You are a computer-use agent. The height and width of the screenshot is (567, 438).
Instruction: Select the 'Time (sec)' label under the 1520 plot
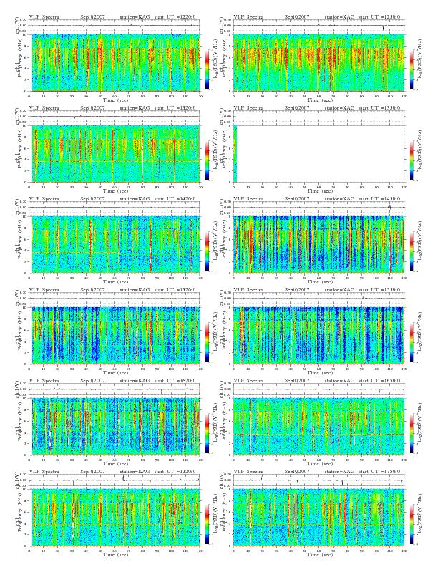point(116,373)
